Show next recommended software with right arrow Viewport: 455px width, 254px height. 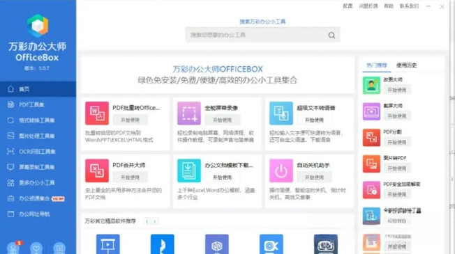155,221
